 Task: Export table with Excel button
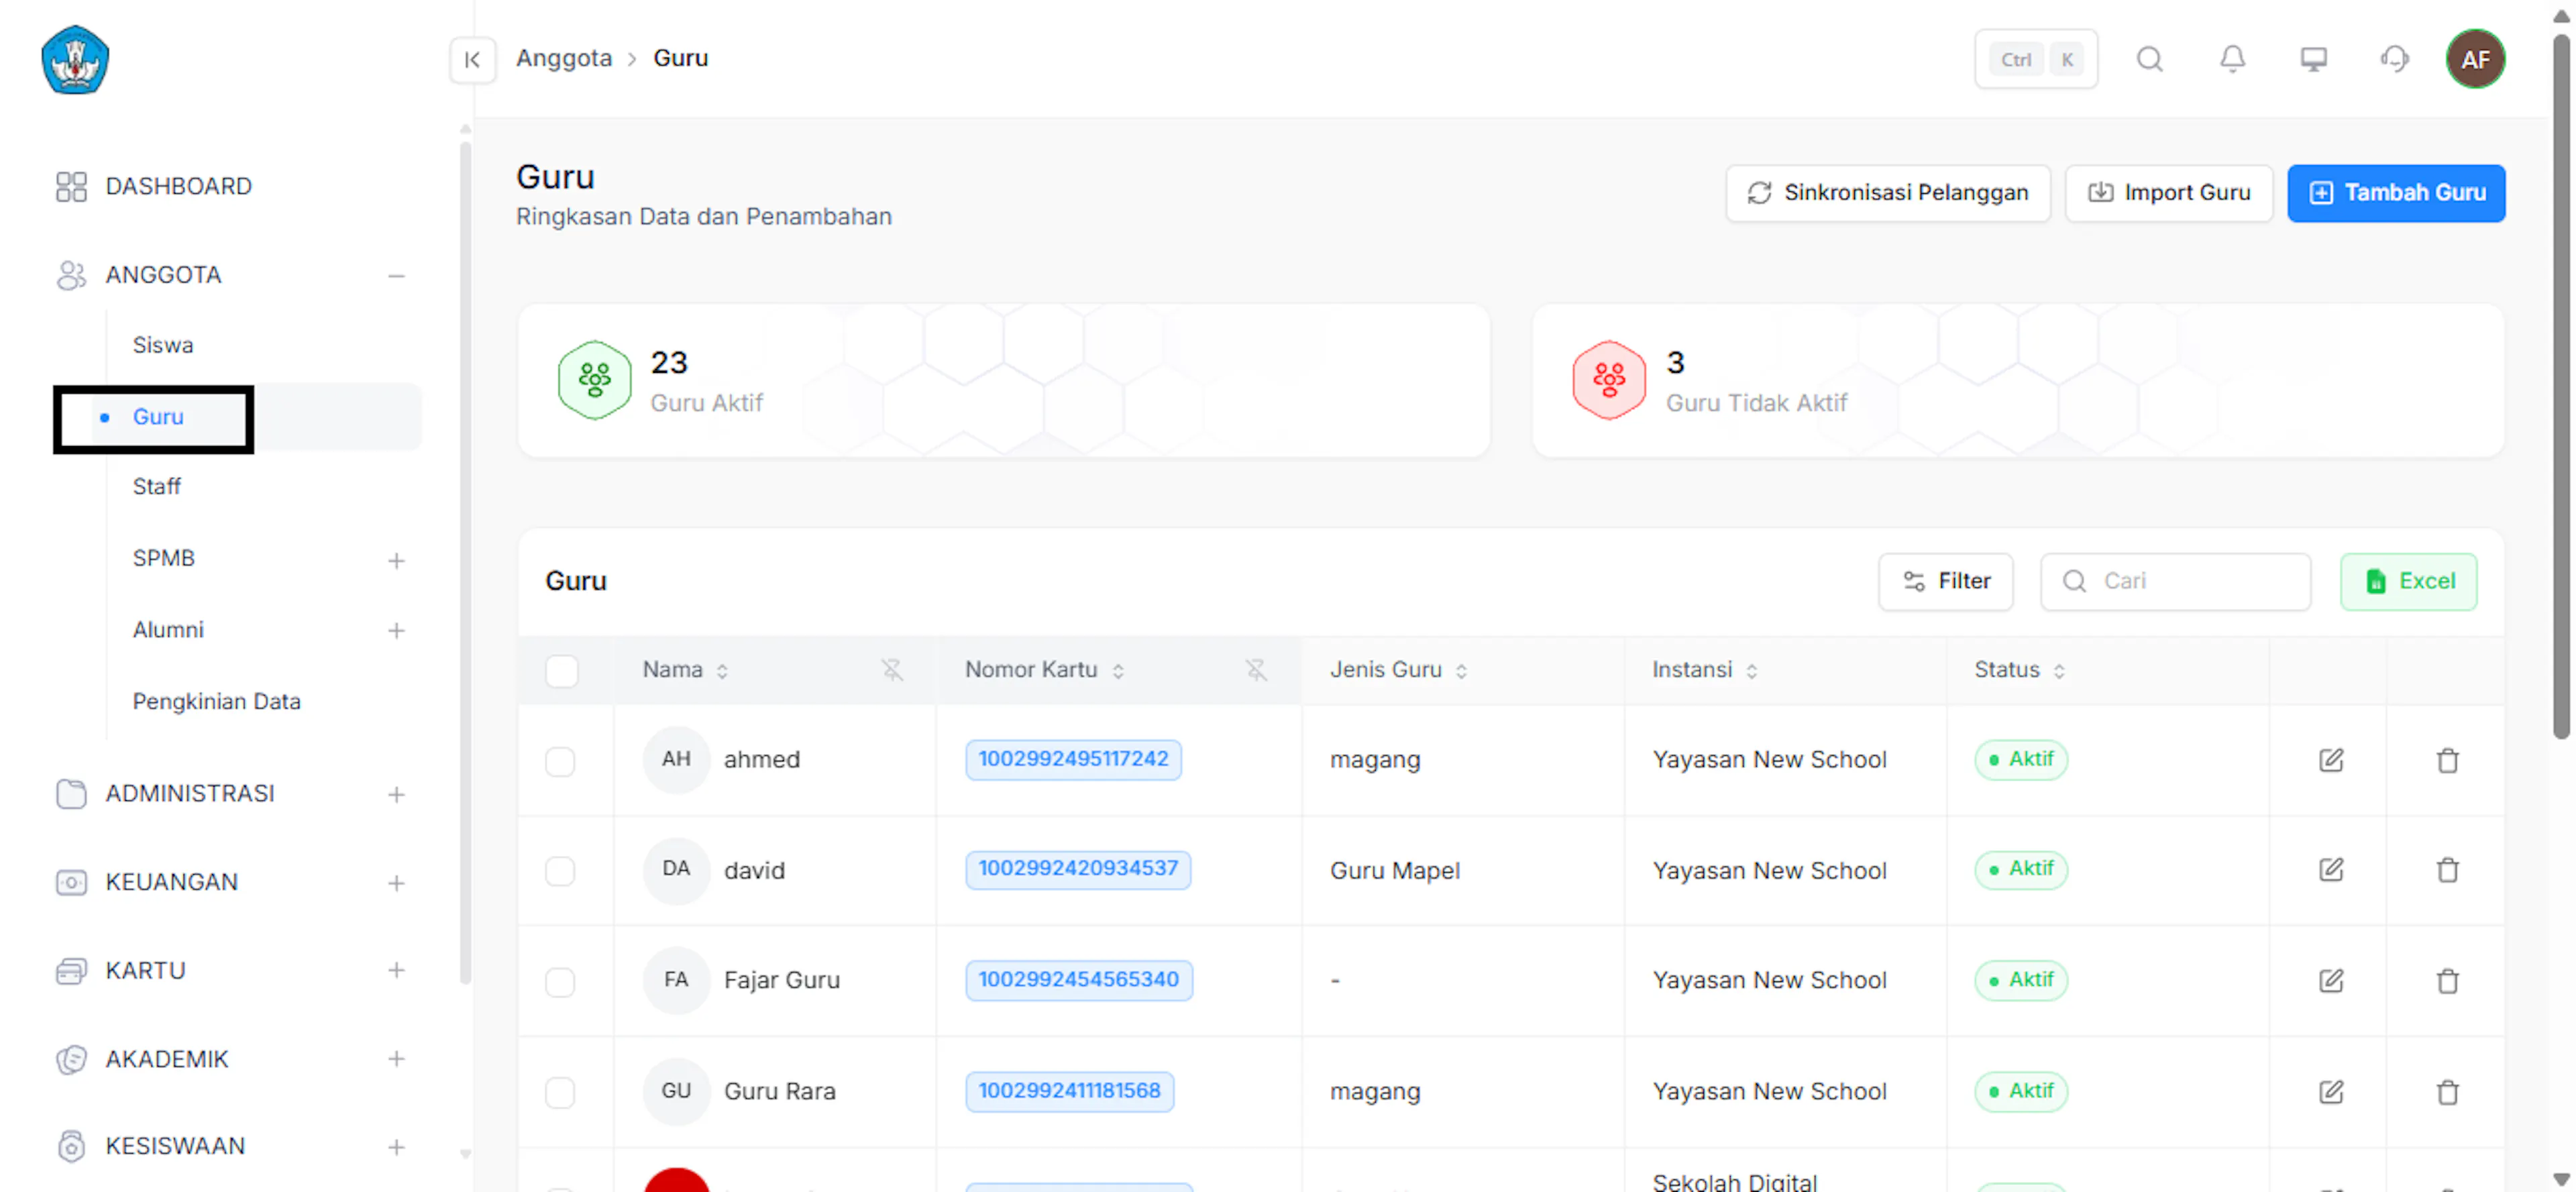pos(2408,582)
